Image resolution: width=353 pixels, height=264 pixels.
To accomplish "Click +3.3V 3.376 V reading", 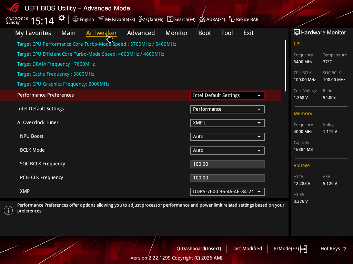I will pos(301,201).
